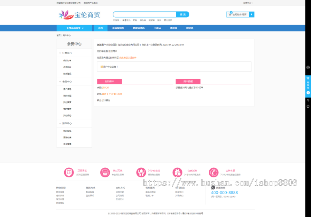Open the second navigation item after 首页
This screenshot has height=217, width=311.
(139, 28)
